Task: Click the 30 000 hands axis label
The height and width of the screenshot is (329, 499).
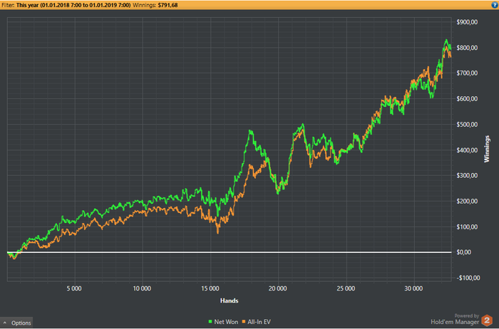Action: (413, 288)
